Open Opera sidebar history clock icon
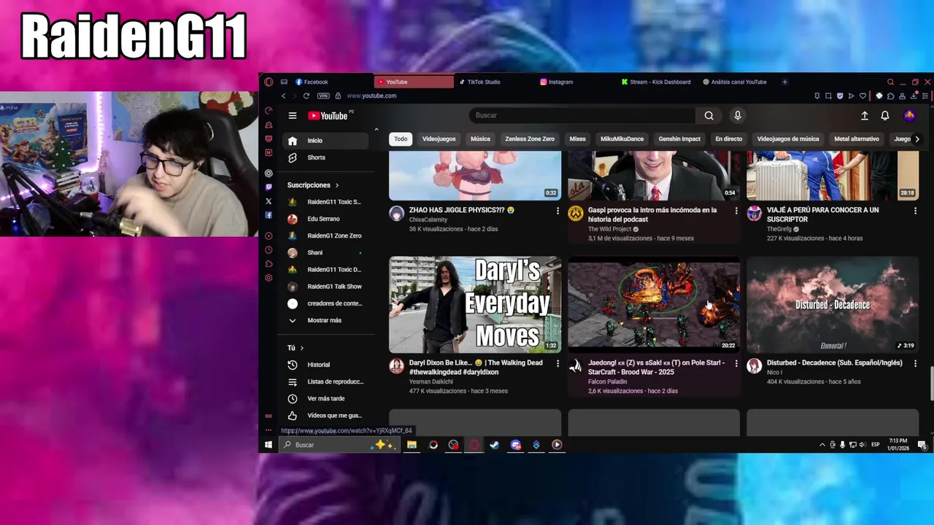This screenshot has width=934, height=525. [x=269, y=249]
